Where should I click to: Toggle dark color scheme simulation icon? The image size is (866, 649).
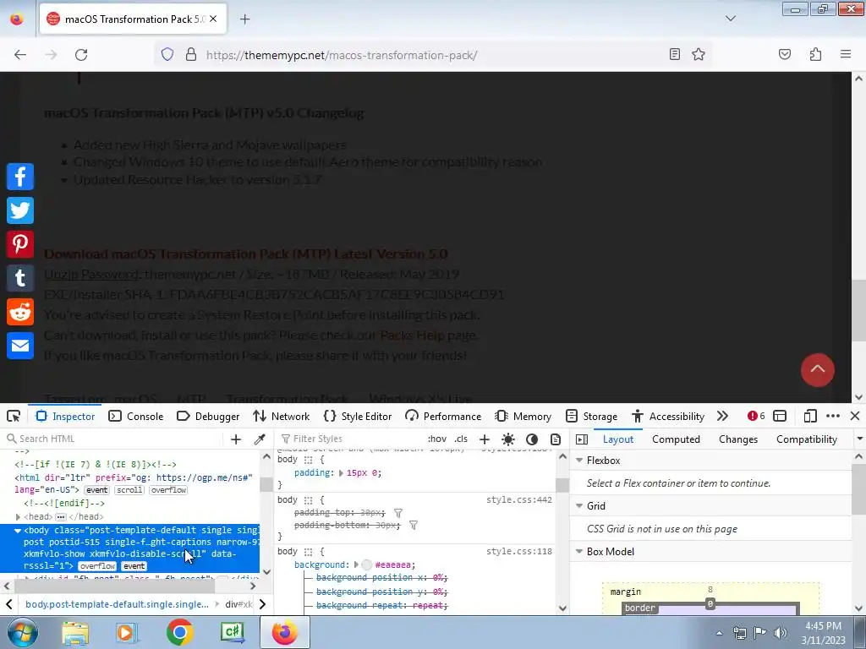pyautogui.click(x=532, y=439)
